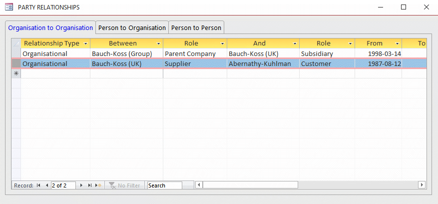Image resolution: width=438 pixels, height=204 pixels.
Task: Click the left arrow of horizontal scrollbar
Action: coord(199,185)
